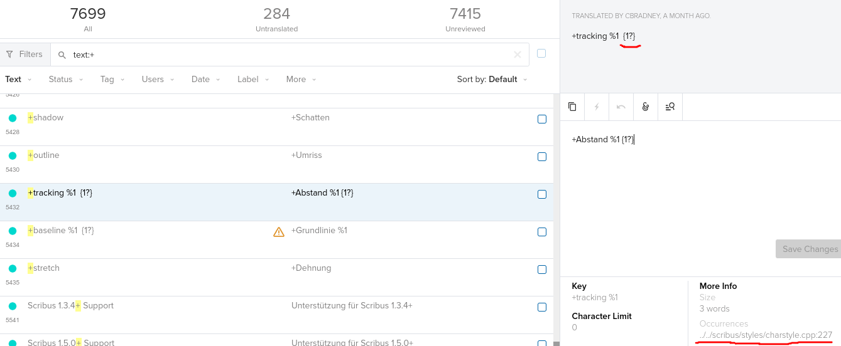Image resolution: width=841 pixels, height=346 pixels.
Task: Click the ampersand special characters icon
Action: (645, 107)
